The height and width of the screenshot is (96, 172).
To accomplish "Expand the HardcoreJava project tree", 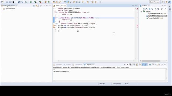I will tap(2, 9).
